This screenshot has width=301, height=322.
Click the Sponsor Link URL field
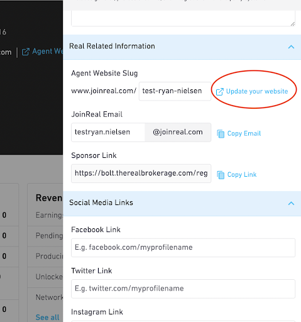tap(141, 174)
